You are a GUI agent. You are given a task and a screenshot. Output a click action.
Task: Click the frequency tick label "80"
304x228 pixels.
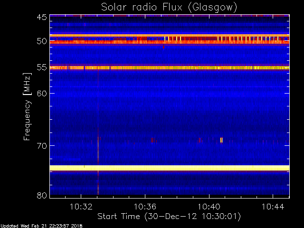[42, 195]
